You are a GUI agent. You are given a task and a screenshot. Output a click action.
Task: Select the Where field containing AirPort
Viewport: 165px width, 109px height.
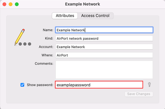coord(104,55)
